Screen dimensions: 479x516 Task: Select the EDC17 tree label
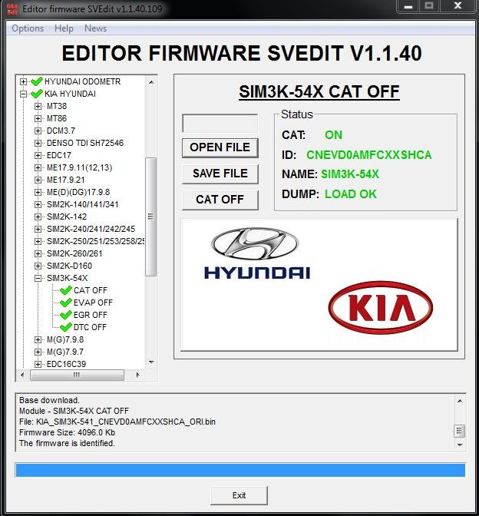pos(59,155)
